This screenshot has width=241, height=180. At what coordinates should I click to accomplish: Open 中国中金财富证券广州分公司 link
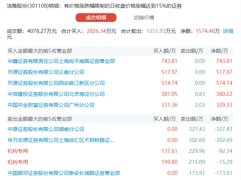51,105
